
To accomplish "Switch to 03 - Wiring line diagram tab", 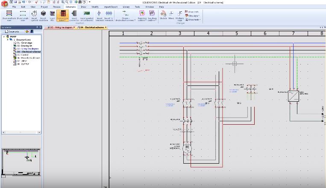I will (62, 27).
